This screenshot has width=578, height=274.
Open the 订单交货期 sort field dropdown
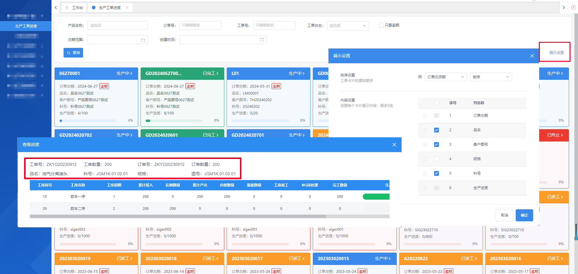click(445, 77)
